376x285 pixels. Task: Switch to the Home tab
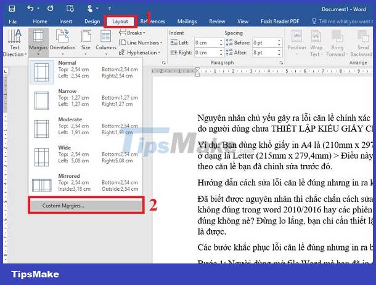click(40, 22)
